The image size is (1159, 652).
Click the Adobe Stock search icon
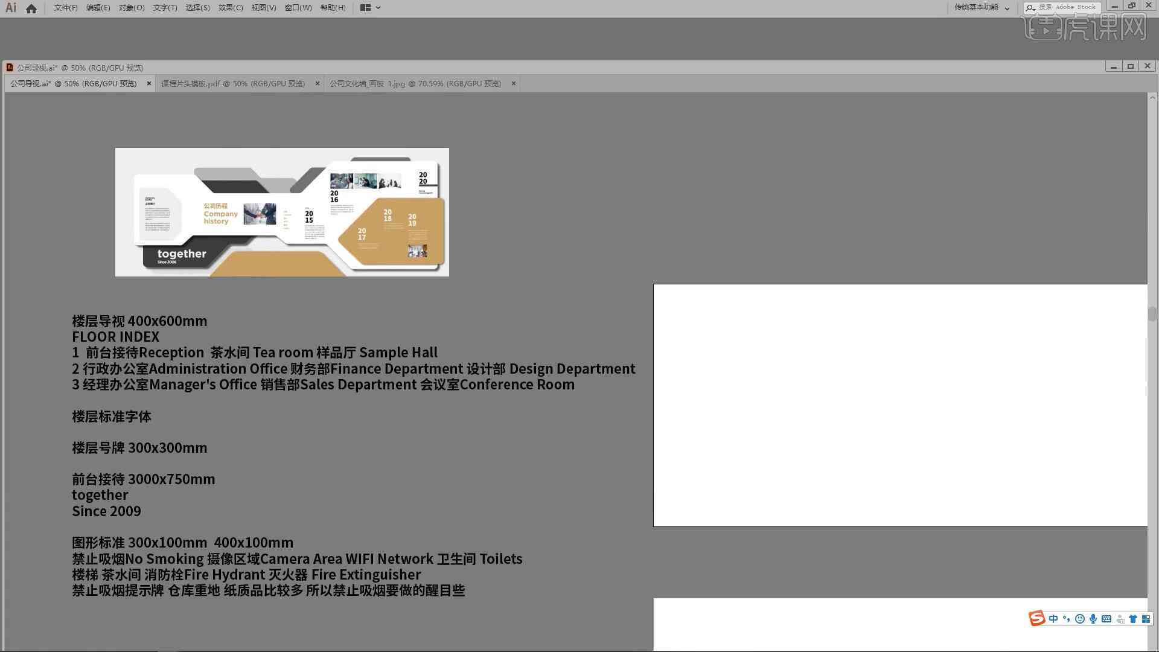(x=1031, y=7)
